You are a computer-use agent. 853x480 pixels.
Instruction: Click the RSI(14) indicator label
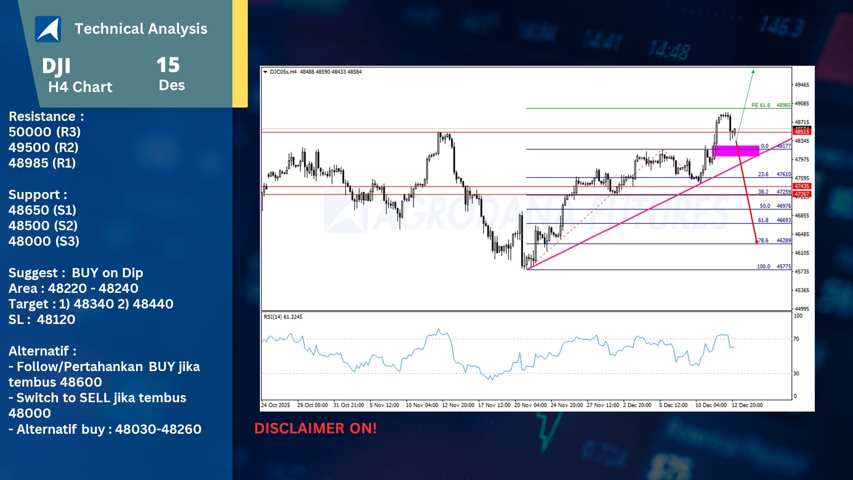[x=283, y=317]
